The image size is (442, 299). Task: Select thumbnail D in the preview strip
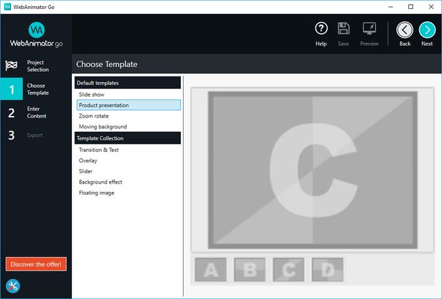327,270
